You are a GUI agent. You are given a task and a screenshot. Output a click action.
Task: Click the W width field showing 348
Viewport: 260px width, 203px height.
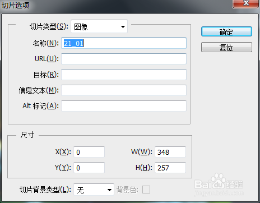click(170, 152)
